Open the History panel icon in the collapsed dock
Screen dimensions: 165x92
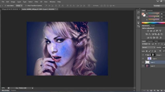pos(138,13)
